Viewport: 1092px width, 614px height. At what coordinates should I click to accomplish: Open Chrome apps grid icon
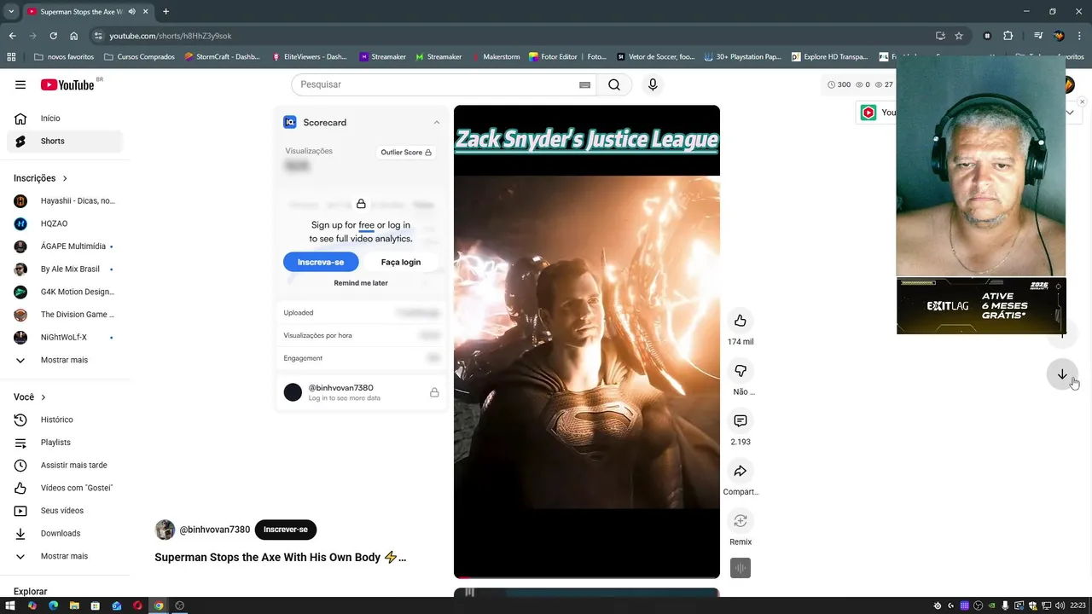click(11, 57)
